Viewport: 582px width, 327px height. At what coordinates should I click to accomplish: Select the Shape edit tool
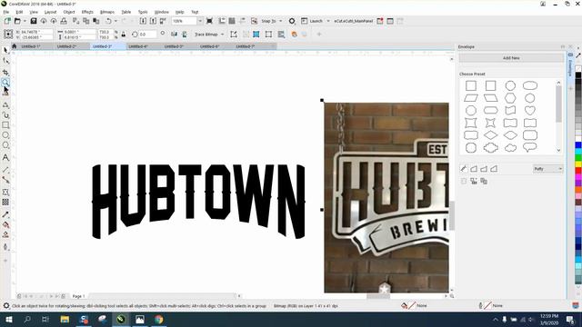(5, 61)
